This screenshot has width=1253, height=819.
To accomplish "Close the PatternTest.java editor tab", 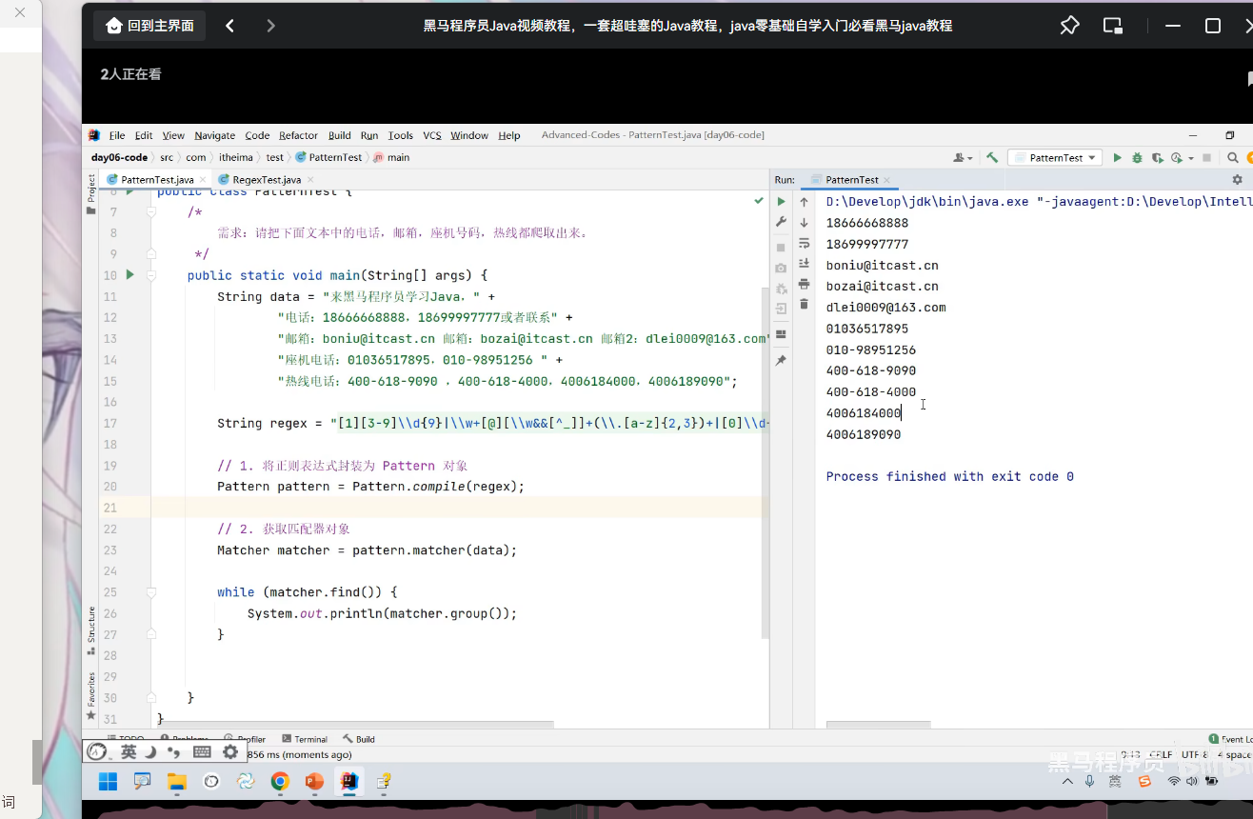I will click(x=203, y=179).
